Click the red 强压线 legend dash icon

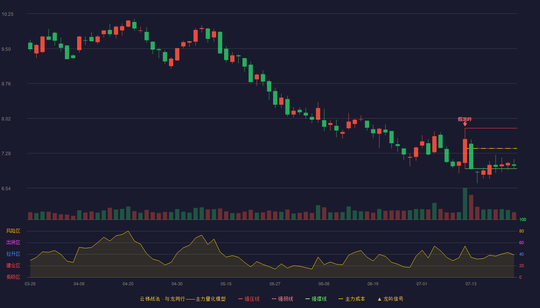240,299
